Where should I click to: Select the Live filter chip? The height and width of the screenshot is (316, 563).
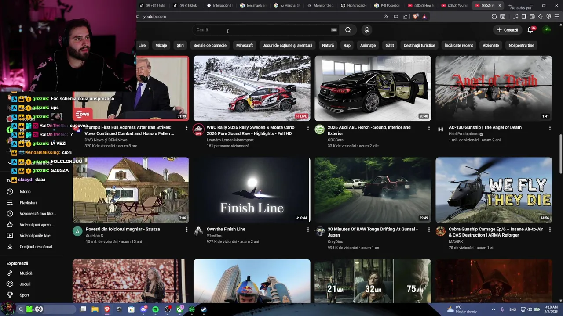142,45
